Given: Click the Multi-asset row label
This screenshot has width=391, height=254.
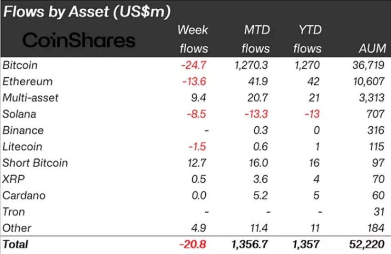Looking at the screenshot, I should tap(30, 98).
